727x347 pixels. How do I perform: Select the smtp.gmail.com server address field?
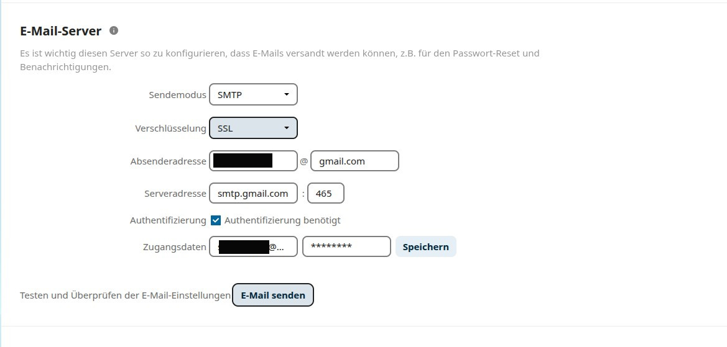pos(253,194)
